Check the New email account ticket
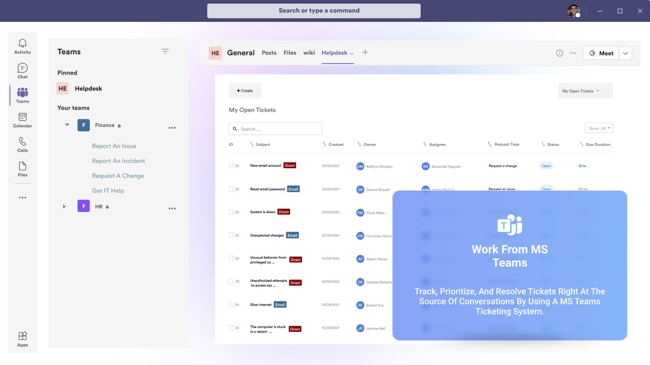This screenshot has width=650, height=365. pos(231,166)
